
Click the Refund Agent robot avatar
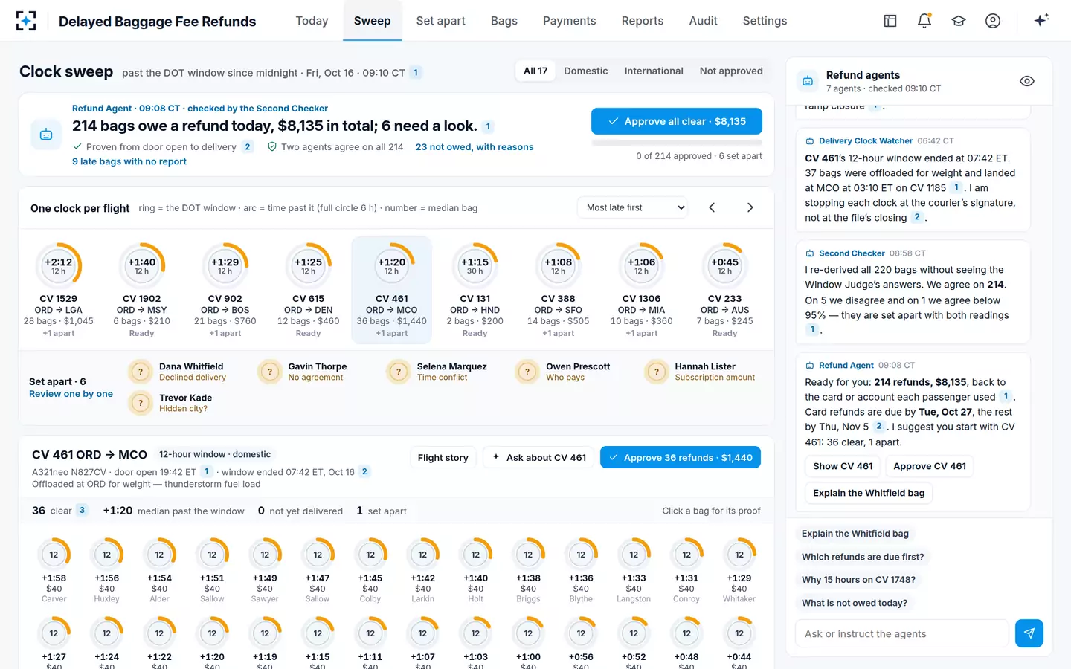(x=46, y=135)
